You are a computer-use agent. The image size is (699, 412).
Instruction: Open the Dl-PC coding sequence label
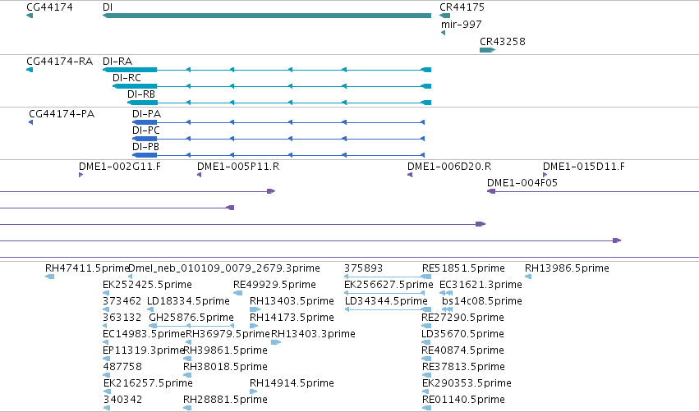(x=145, y=130)
